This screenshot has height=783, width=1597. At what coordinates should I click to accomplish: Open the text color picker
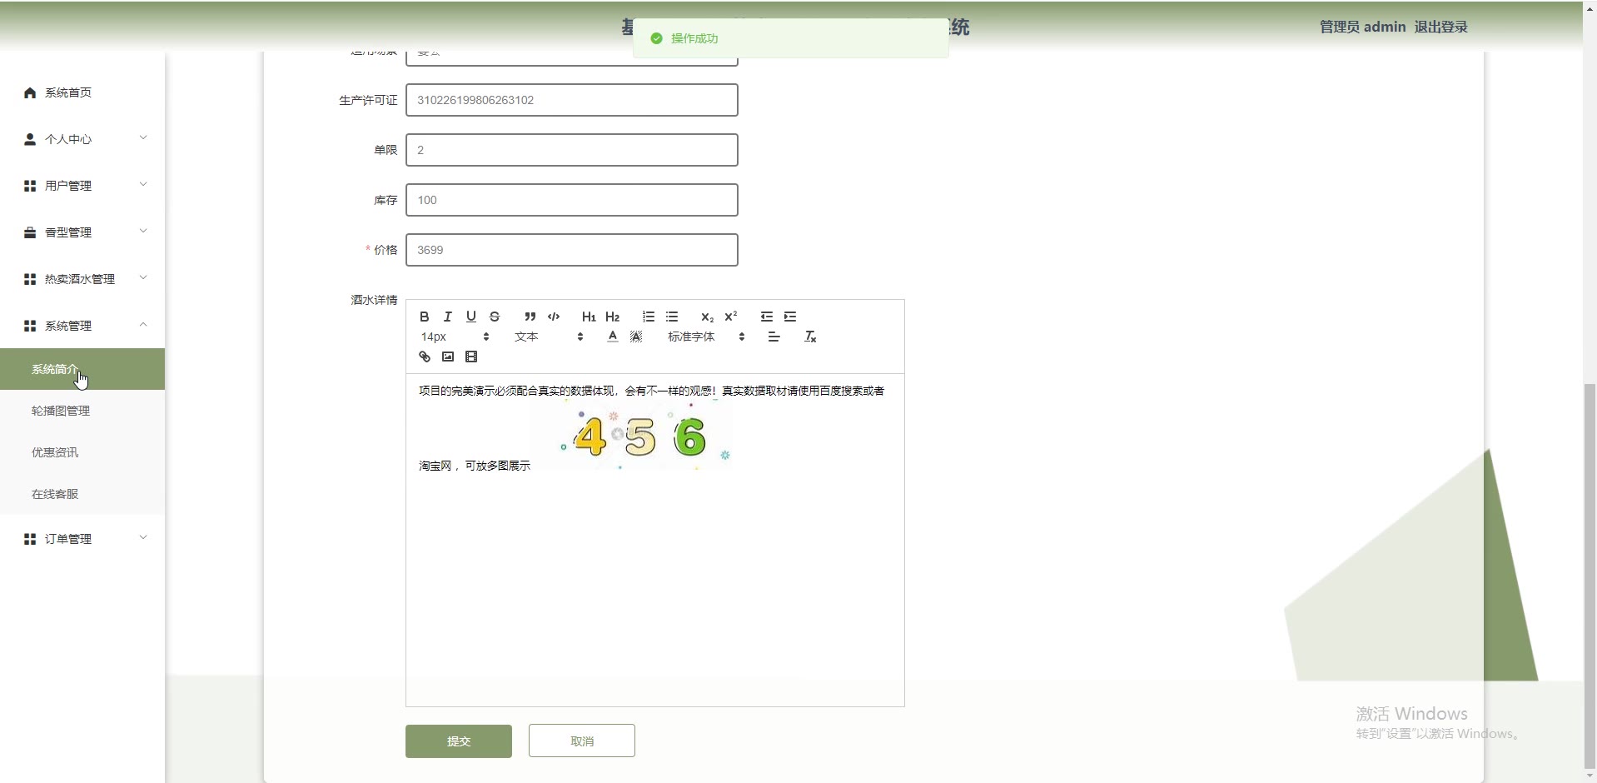[613, 337]
